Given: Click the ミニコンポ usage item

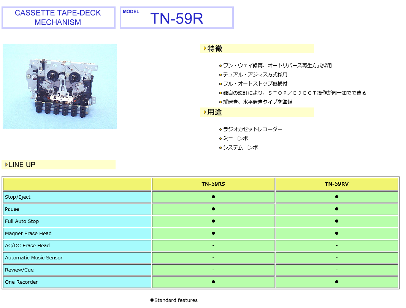Looking at the screenshot, I should pyautogui.click(x=235, y=138).
